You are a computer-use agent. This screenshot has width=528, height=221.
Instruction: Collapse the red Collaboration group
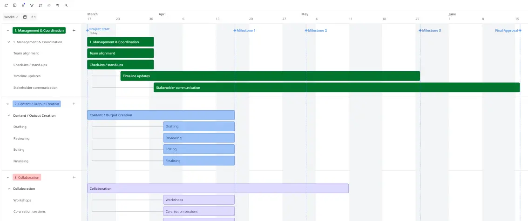point(8,177)
